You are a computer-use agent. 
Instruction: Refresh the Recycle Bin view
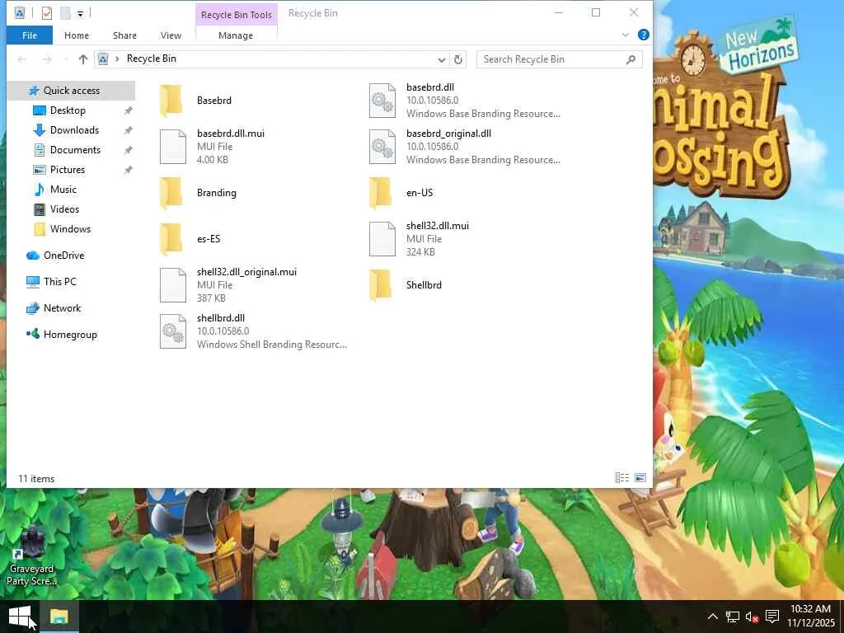458,59
